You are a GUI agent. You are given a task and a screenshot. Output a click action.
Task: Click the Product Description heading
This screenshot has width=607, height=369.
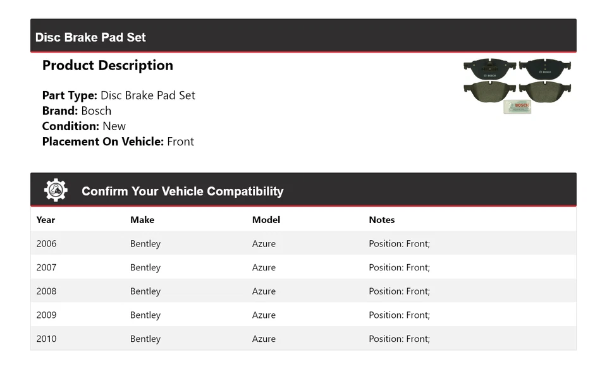click(107, 66)
